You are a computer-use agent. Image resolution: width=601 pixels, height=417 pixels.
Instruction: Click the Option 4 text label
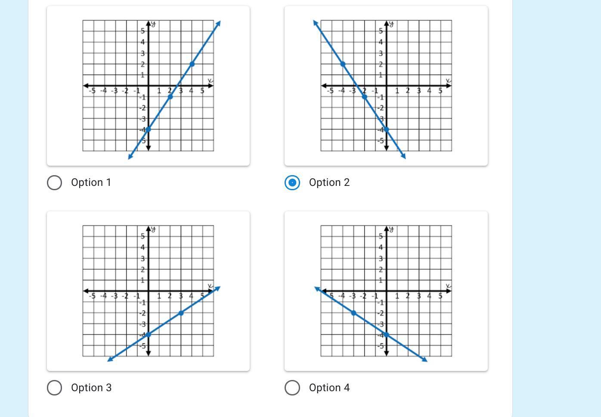329,388
